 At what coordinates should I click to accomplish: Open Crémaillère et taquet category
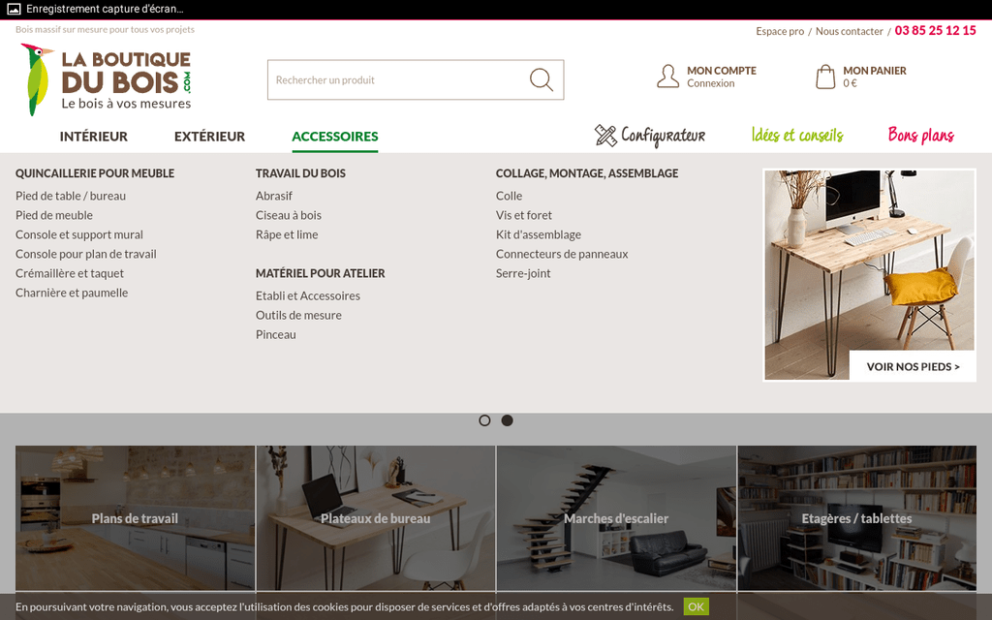(x=70, y=274)
